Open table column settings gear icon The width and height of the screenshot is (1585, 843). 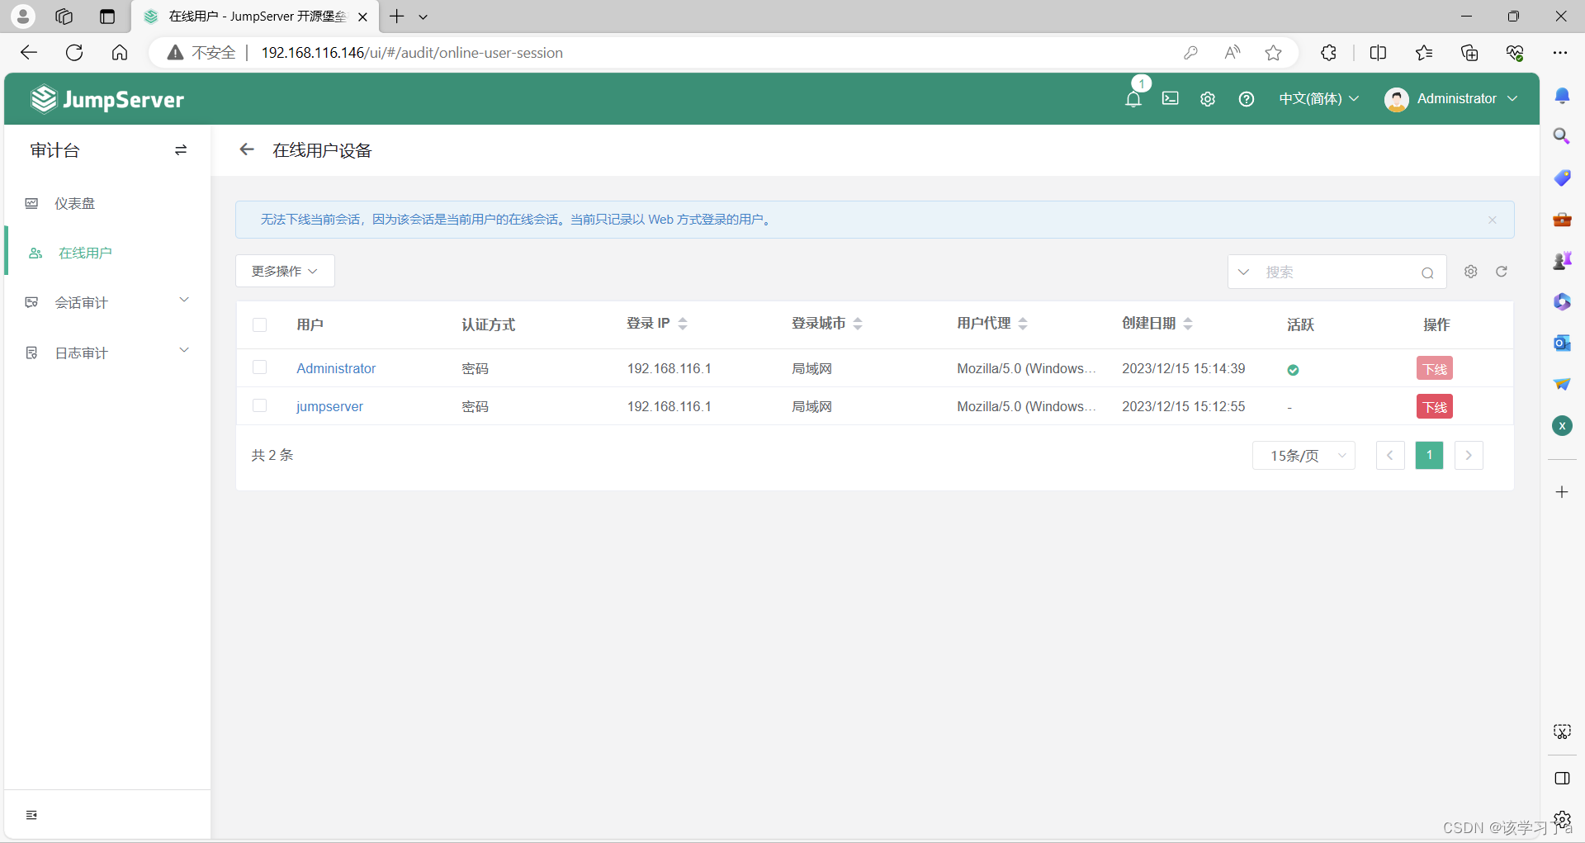coord(1471,272)
